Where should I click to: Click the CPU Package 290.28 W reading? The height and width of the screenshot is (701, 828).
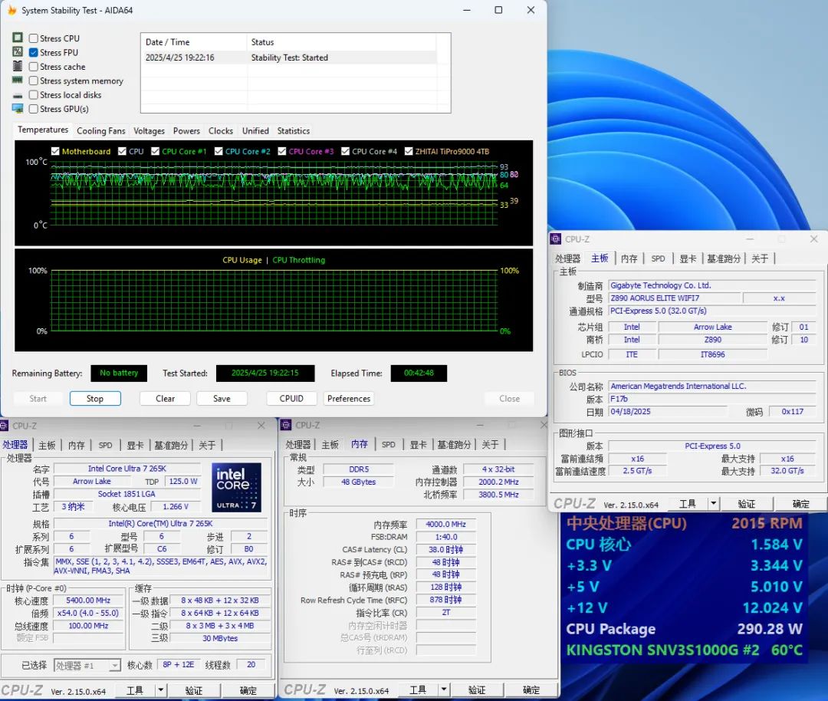point(684,629)
